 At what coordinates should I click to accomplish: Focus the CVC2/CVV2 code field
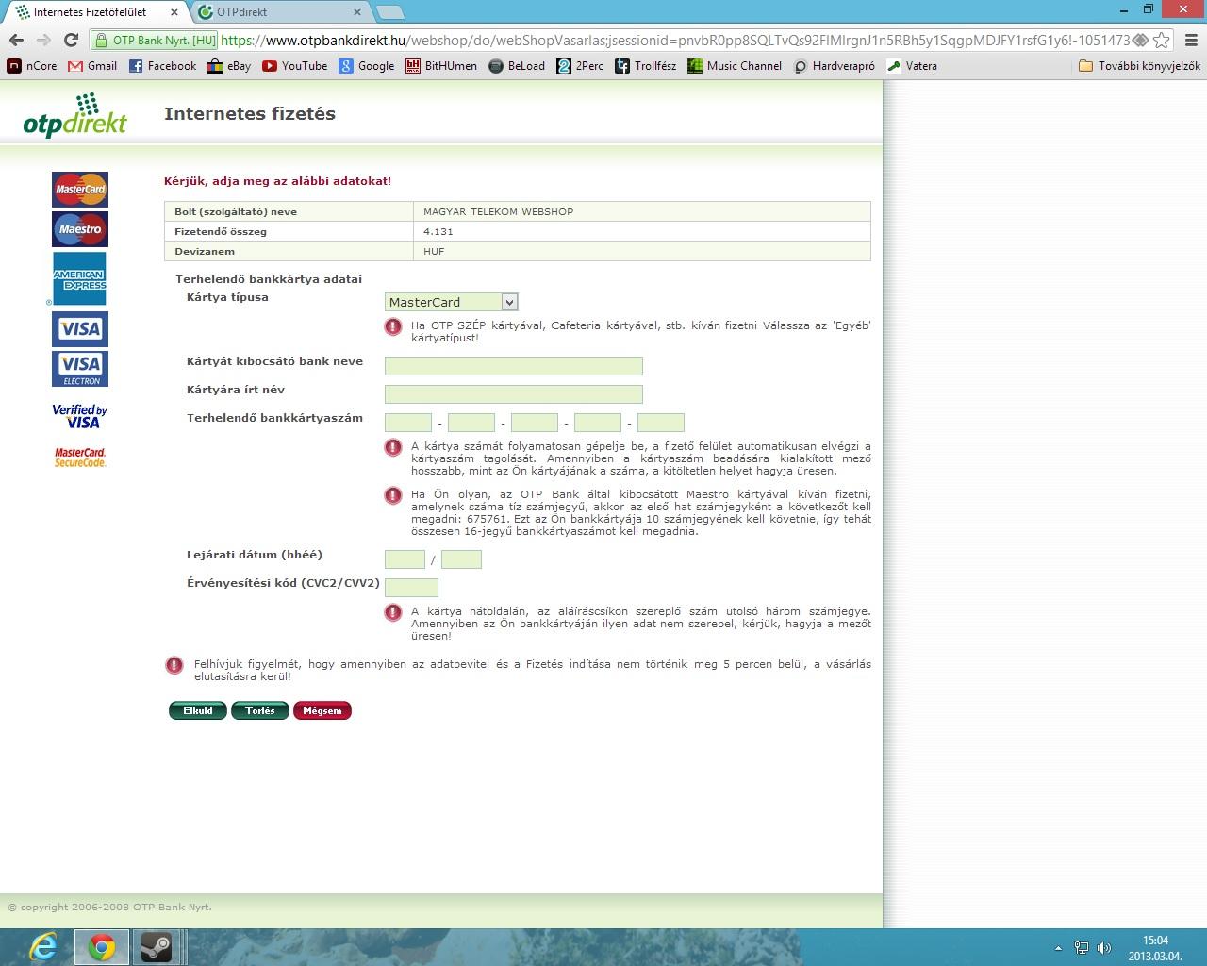pos(411,588)
